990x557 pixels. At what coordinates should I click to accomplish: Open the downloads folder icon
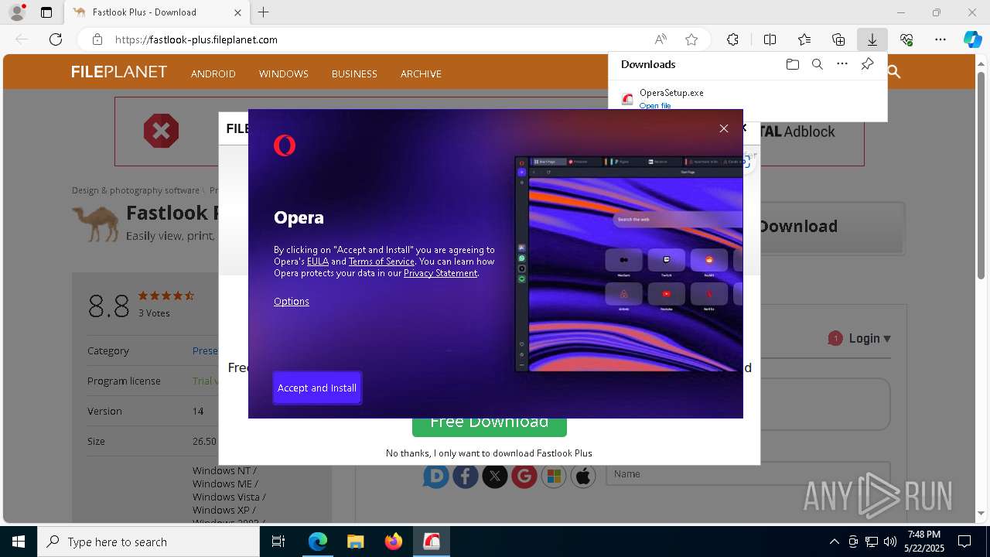click(x=792, y=64)
